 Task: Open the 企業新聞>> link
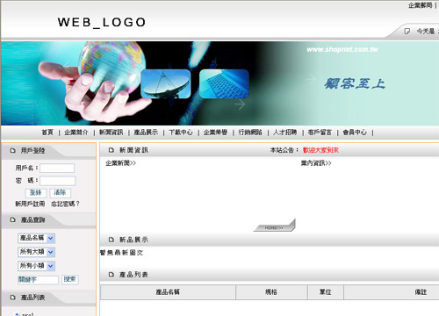pyautogui.click(x=121, y=163)
